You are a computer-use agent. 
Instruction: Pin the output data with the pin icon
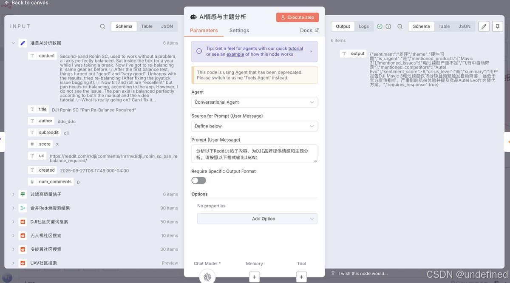coord(497,26)
